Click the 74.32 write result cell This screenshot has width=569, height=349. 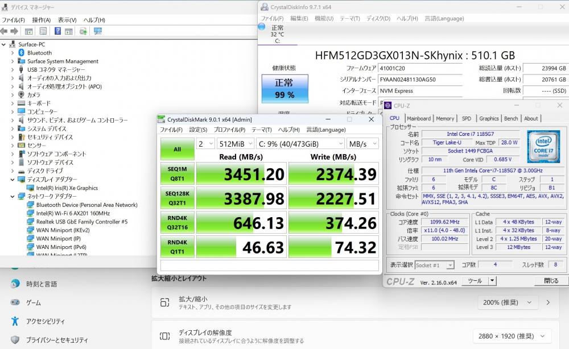[333, 247]
